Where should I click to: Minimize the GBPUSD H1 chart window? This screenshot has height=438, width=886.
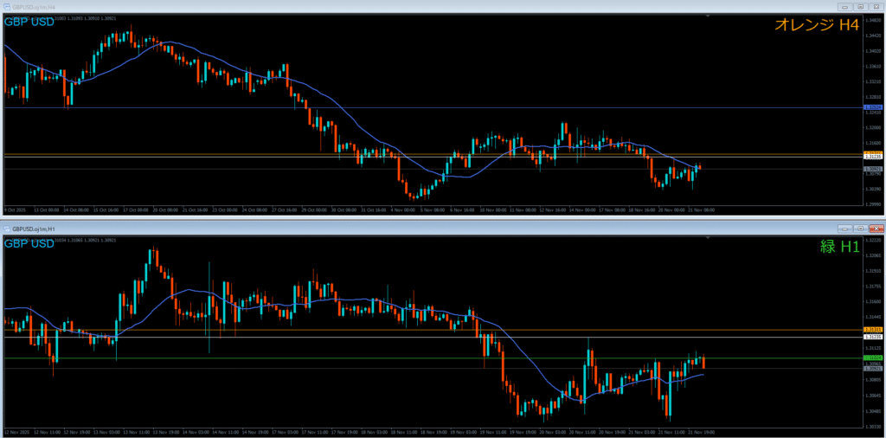(x=845, y=228)
